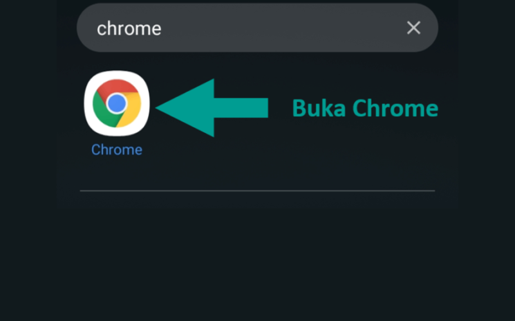Click the Buka Chrome annotation text
515x321 pixels.
click(365, 108)
